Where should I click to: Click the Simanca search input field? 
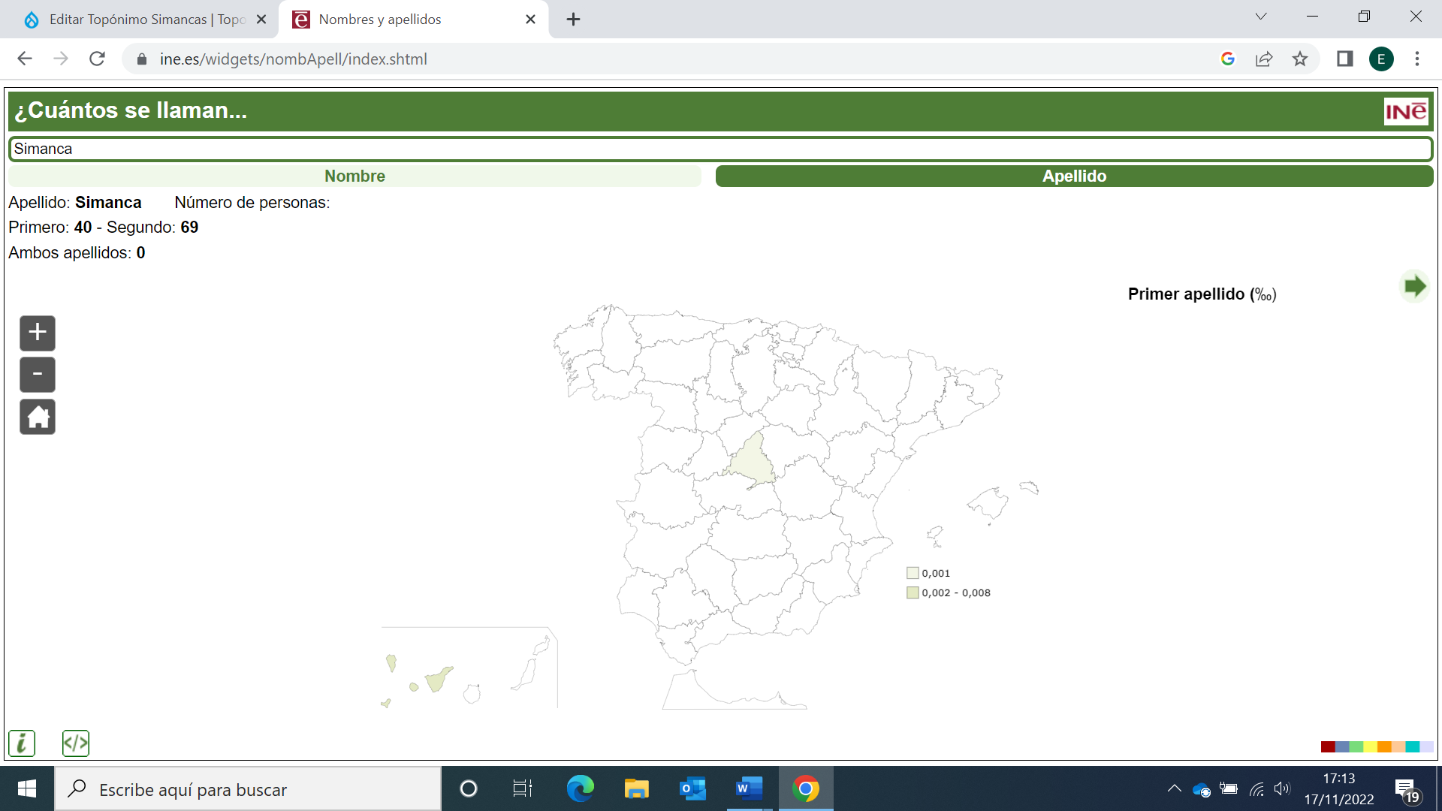(719, 149)
